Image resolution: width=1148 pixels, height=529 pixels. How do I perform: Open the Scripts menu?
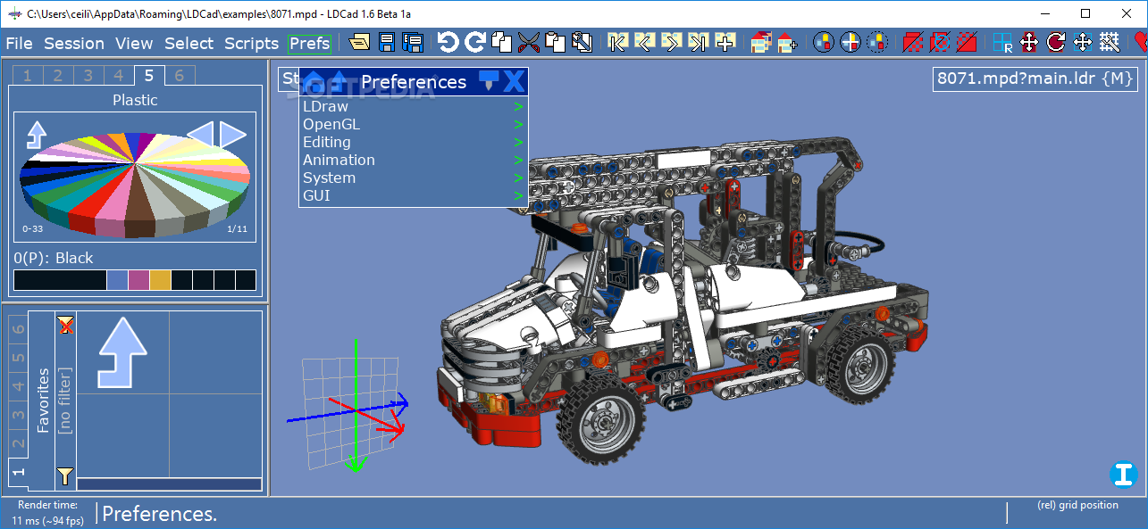click(x=252, y=43)
